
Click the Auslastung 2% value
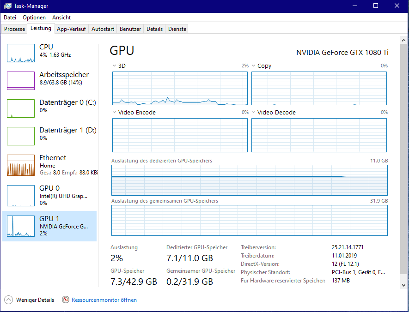pos(116,258)
